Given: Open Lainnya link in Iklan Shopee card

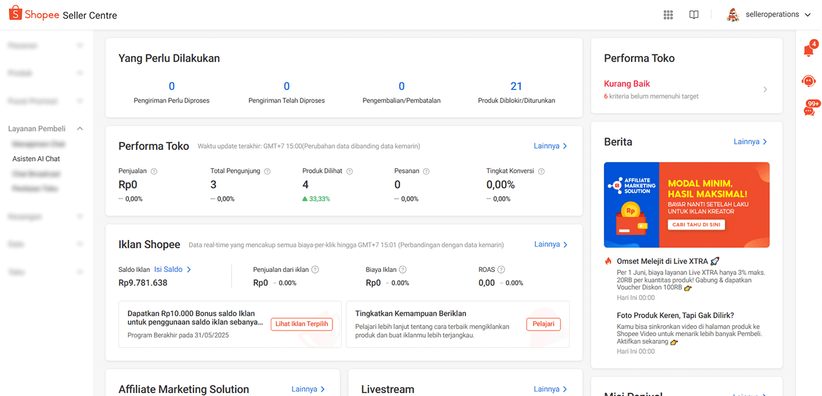Looking at the screenshot, I should [550, 244].
